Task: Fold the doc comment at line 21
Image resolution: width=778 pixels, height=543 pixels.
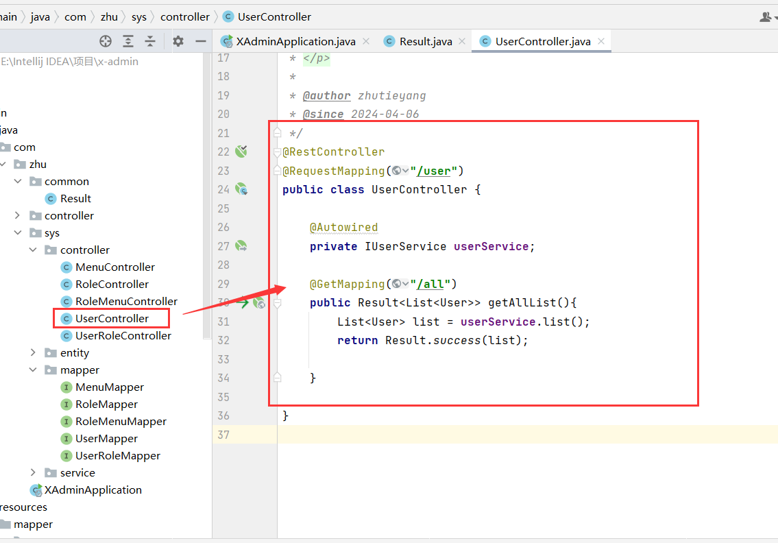Action: coord(278,132)
